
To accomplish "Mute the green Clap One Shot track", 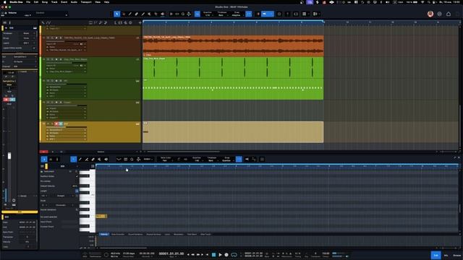I will pyautogui.click(x=48, y=59).
